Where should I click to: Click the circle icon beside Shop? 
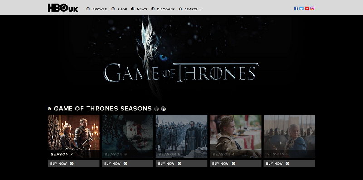tap(113, 9)
